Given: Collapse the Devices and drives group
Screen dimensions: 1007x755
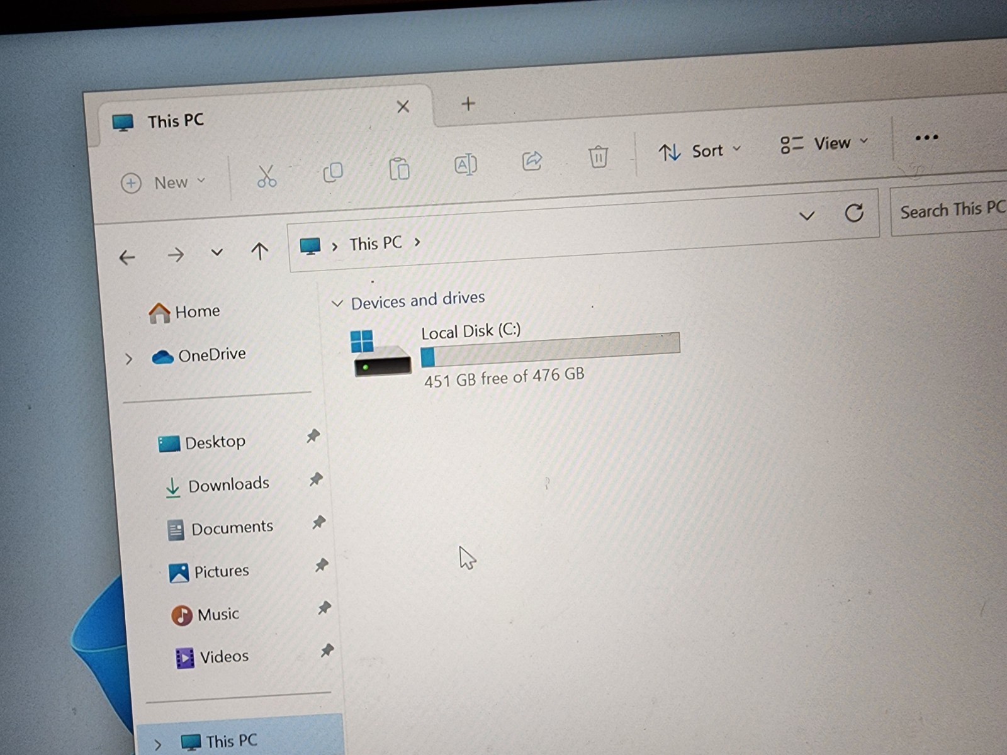Looking at the screenshot, I should point(337,304).
